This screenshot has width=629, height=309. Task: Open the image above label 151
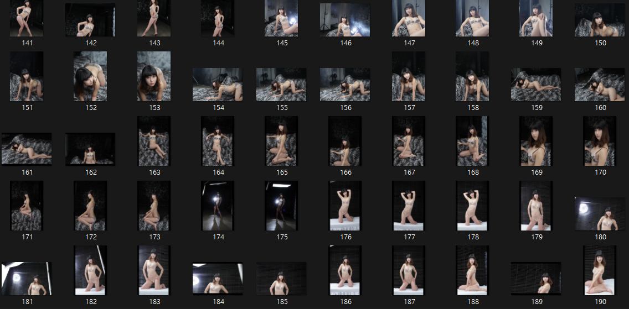[27, 76]
